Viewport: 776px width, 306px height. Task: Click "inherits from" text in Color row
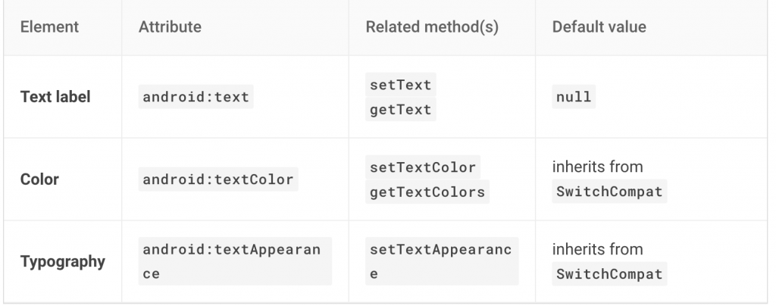[597, 167]
